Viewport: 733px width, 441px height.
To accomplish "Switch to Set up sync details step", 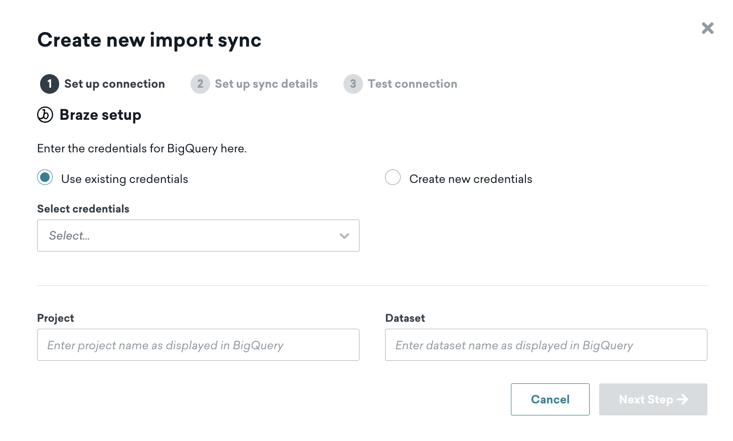I will tap(266, 84).
